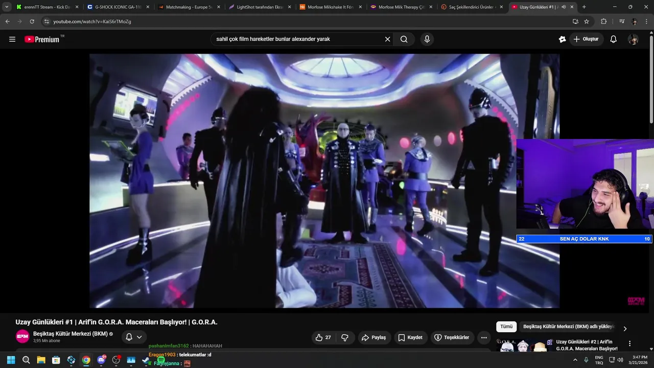Open media controls in Chrome toolbar

pos(622,21)
